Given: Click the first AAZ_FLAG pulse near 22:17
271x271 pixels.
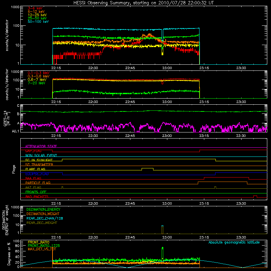Looking at the screenshot, I should (x=62, y=188).
